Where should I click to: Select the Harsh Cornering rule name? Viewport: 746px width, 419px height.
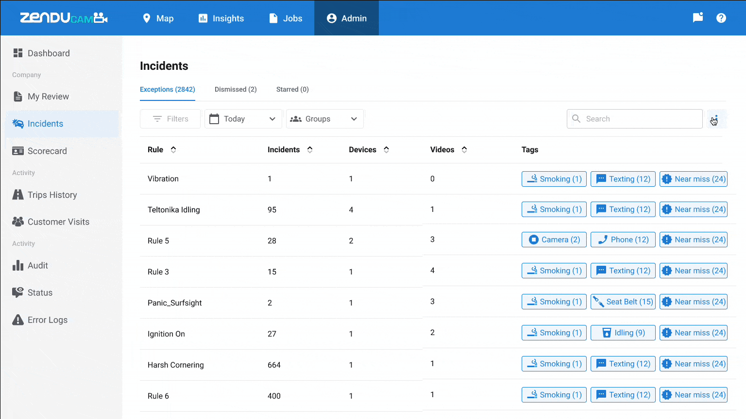tap(176, 365)
